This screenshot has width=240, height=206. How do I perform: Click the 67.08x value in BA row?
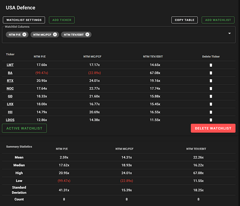click(x=155, y=73)
